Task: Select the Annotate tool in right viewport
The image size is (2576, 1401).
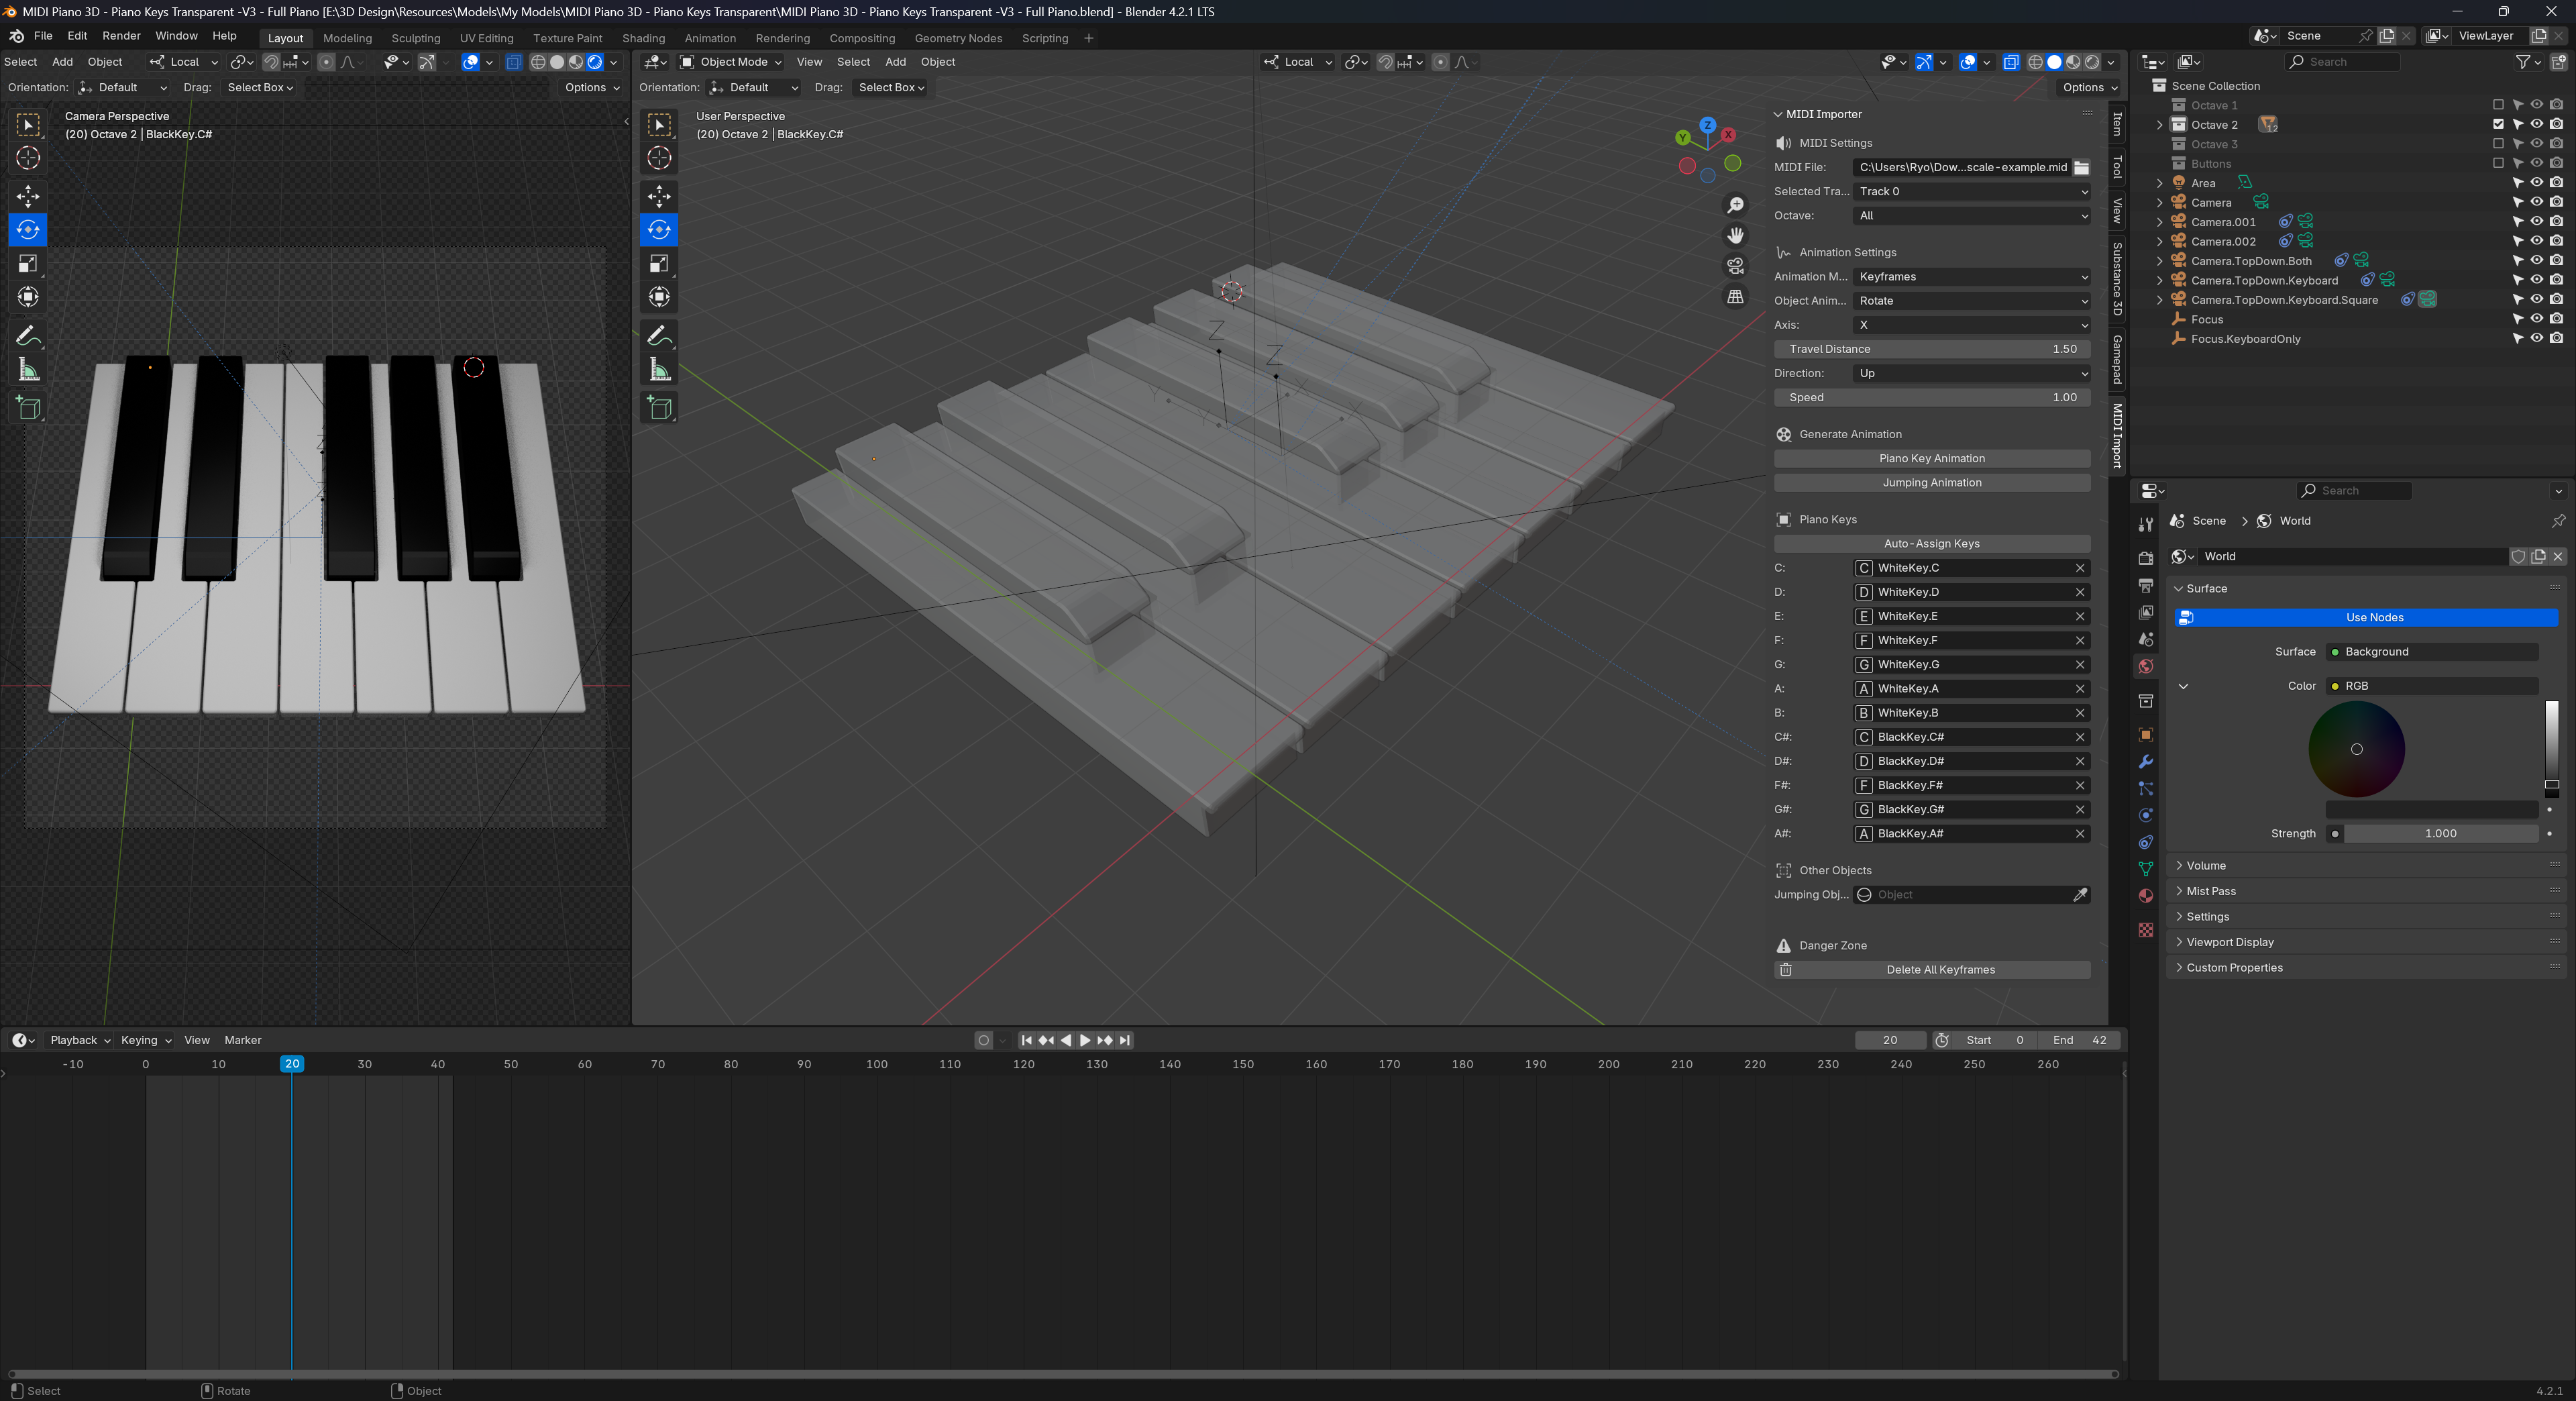Action: (x=659, y=335)
